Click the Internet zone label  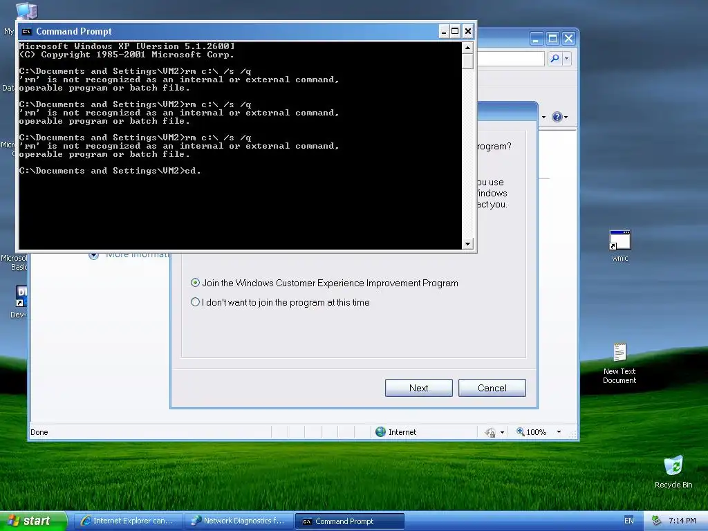point(402,432)
